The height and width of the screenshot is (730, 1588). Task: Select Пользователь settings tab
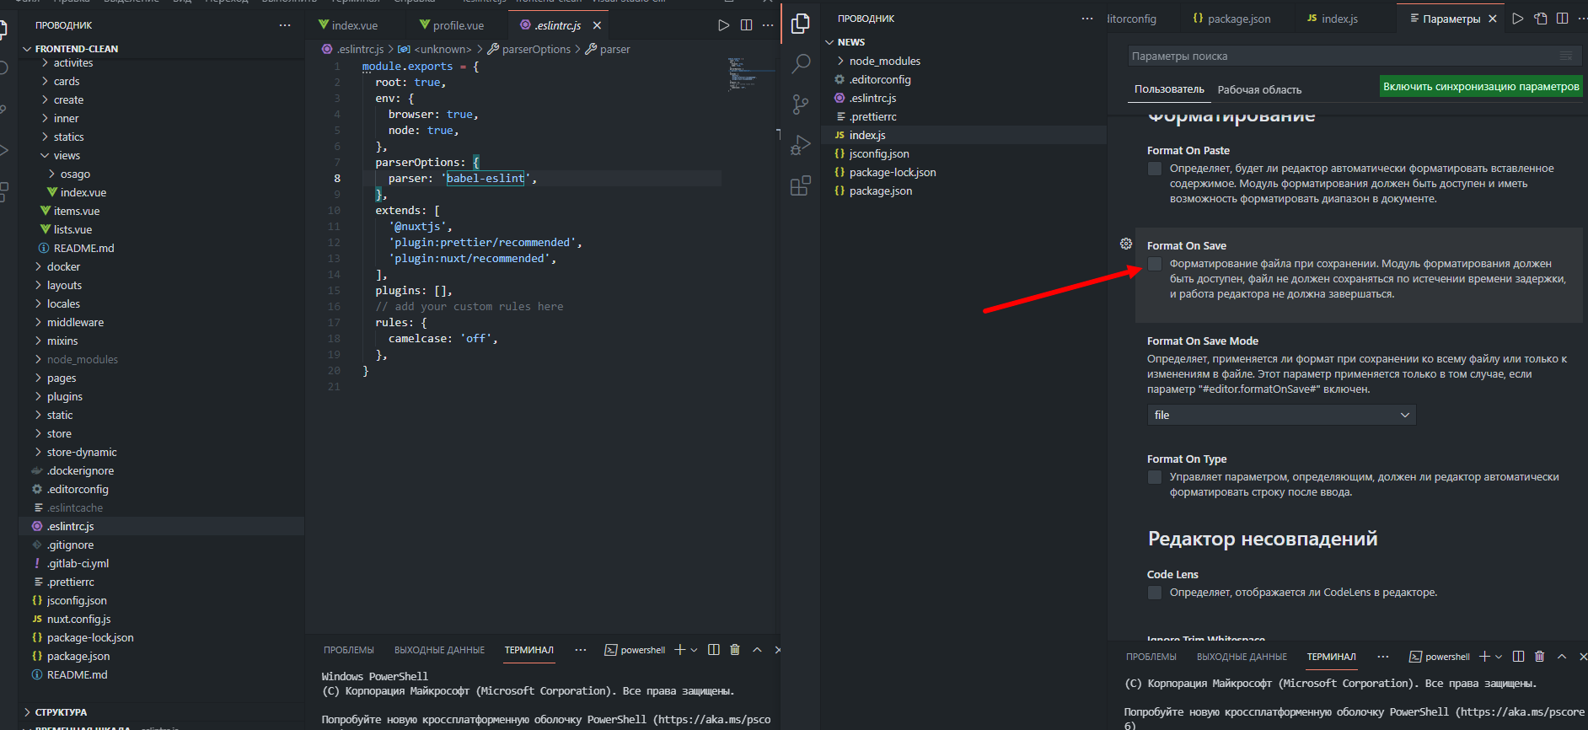[1169, 89]
